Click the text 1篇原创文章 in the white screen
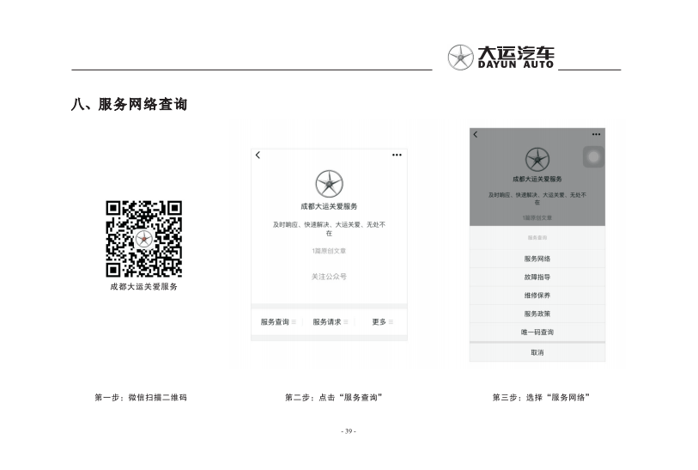This screenshot has height=470, width=698. coord(329,251)
